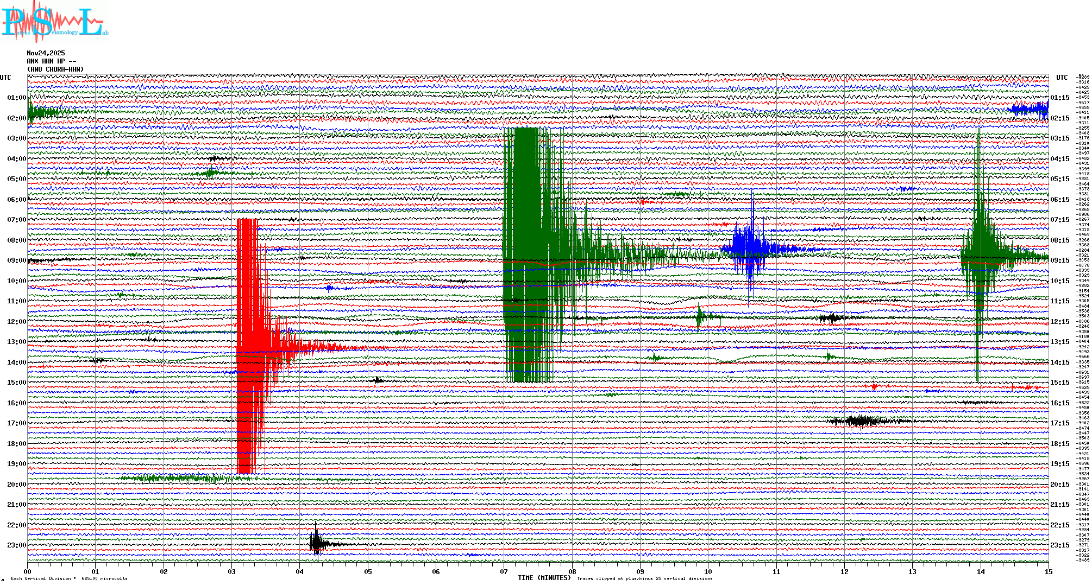Viewport: 1092px width, 586px height.
Task: Click the UTC label at top right
Action: pyautogui.click(x=1062, y=78)
